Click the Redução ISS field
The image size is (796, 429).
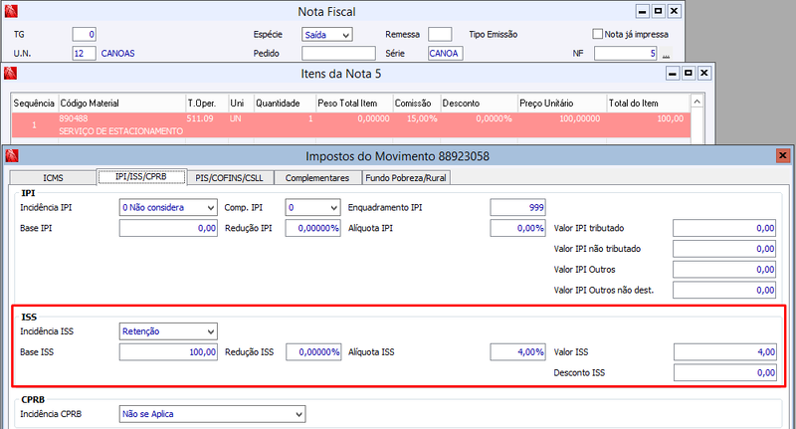coord(313,352)
